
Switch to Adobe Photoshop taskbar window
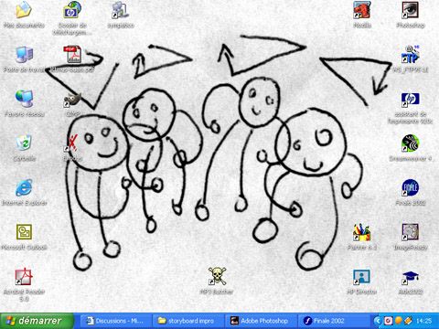(x=260, y=321)
